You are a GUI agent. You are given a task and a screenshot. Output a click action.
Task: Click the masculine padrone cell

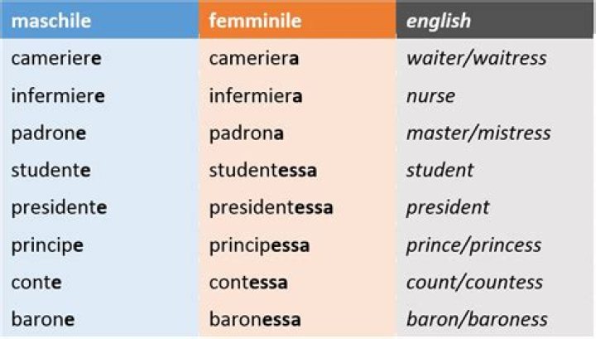click(x=49, y=133)
